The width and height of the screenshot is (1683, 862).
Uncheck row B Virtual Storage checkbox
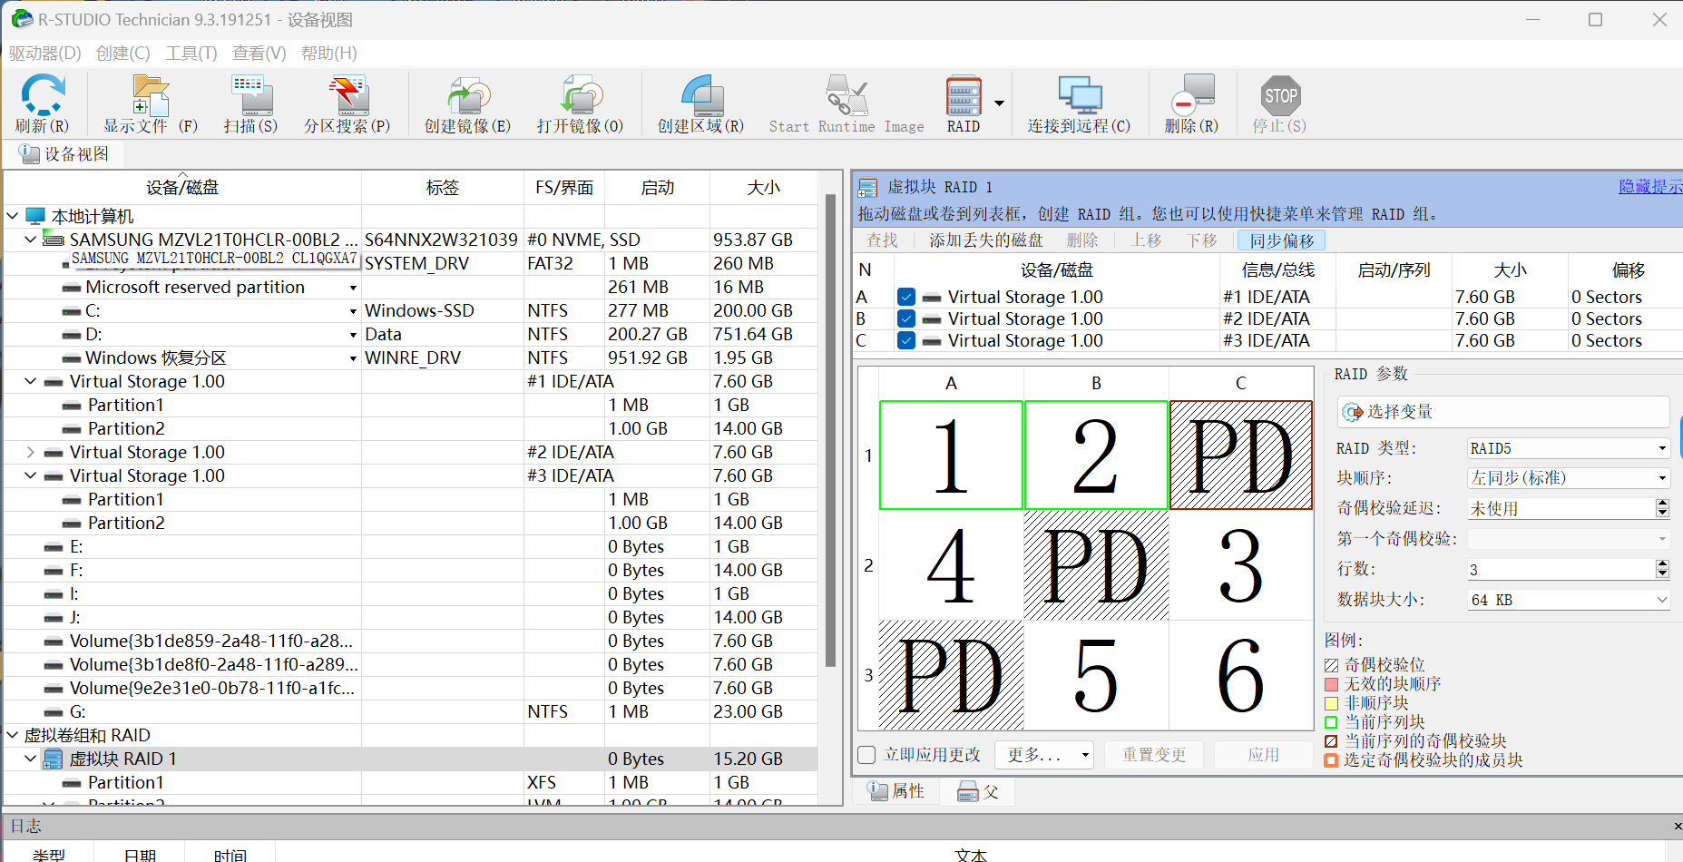[x=905, y=318]
